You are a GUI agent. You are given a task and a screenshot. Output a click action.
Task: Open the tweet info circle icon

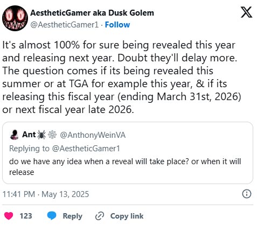[247, 194]
